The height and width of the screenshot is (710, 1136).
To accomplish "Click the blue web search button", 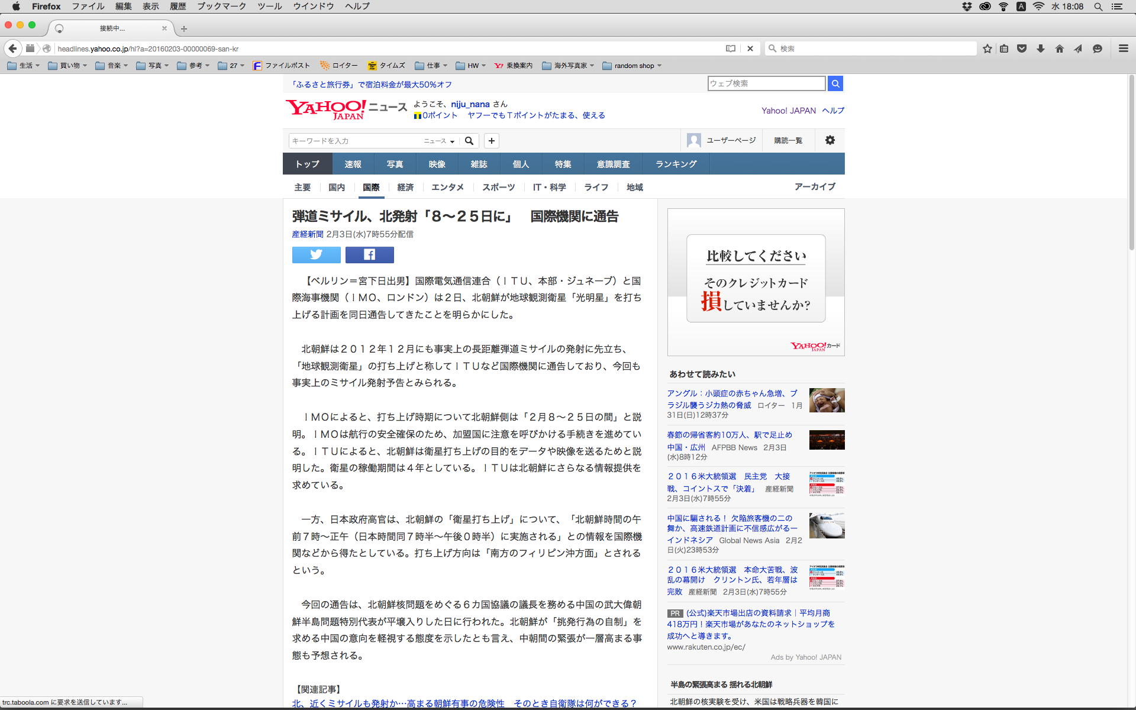I will pos(835,83).
